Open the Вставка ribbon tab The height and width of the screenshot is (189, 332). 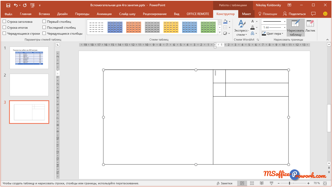click(x=44, y=14)
